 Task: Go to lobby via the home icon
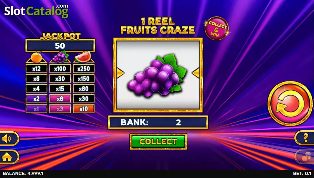coord(8,157)
